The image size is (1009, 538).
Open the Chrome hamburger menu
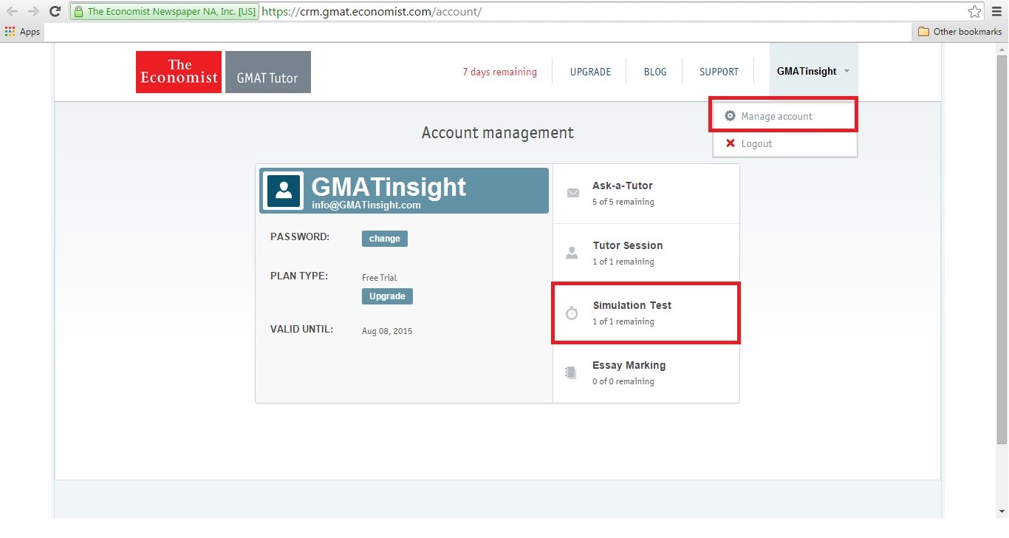[996, 12]
